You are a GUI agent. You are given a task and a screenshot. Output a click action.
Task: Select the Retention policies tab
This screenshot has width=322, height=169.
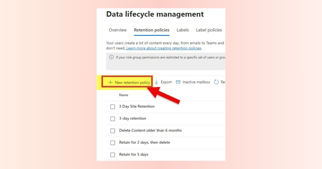pos(152,30)
